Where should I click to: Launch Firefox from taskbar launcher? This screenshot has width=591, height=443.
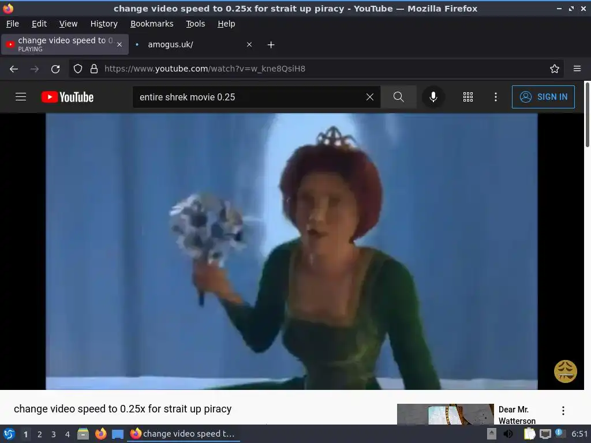click(100, 434)
